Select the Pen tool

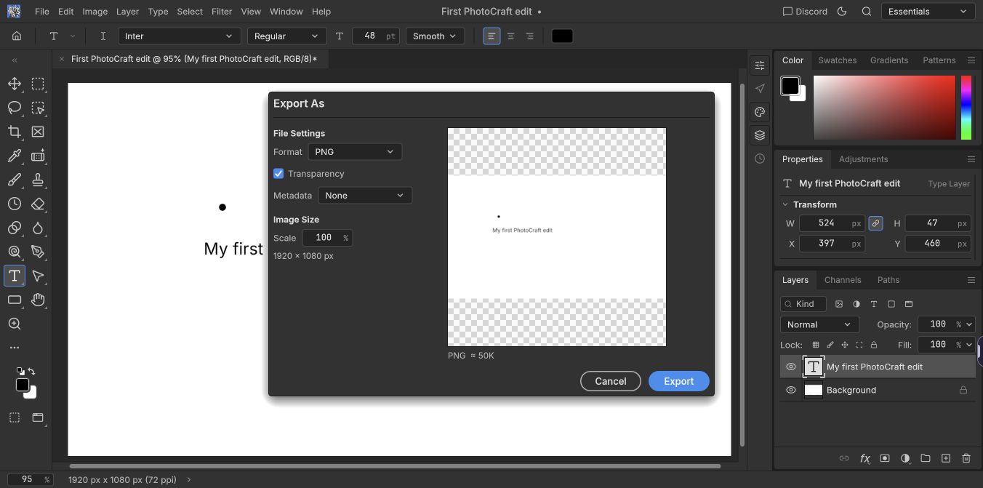click(38, 252)
